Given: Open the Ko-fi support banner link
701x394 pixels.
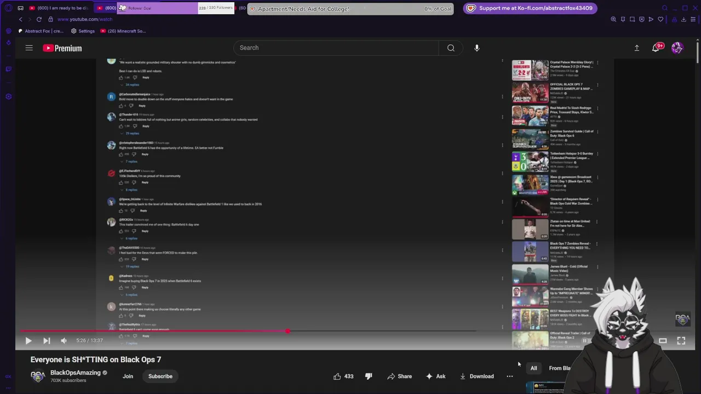Looking at the screenshot, I should [530, 8].
